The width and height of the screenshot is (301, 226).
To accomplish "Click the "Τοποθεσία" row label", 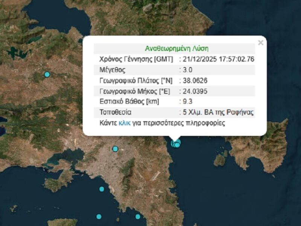I will (x=116, y=112).
